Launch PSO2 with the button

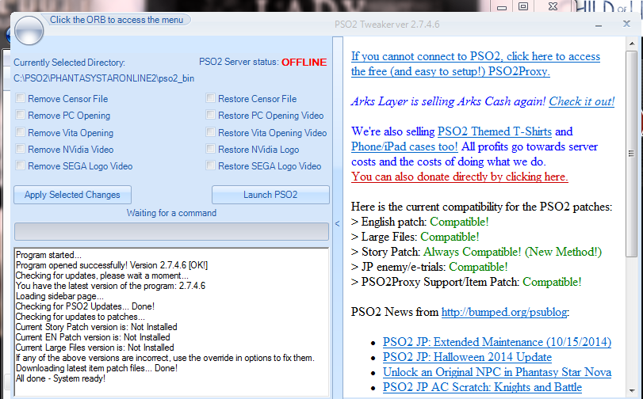click(270, 195)
